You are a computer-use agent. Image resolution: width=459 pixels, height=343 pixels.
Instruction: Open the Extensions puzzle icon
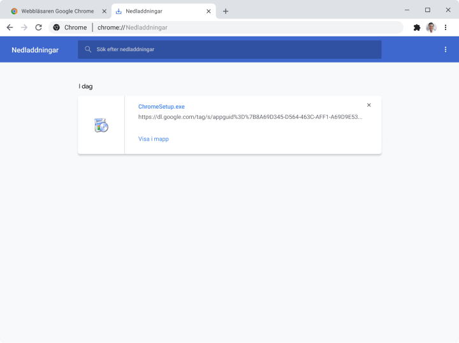click(x=417, y=27)
